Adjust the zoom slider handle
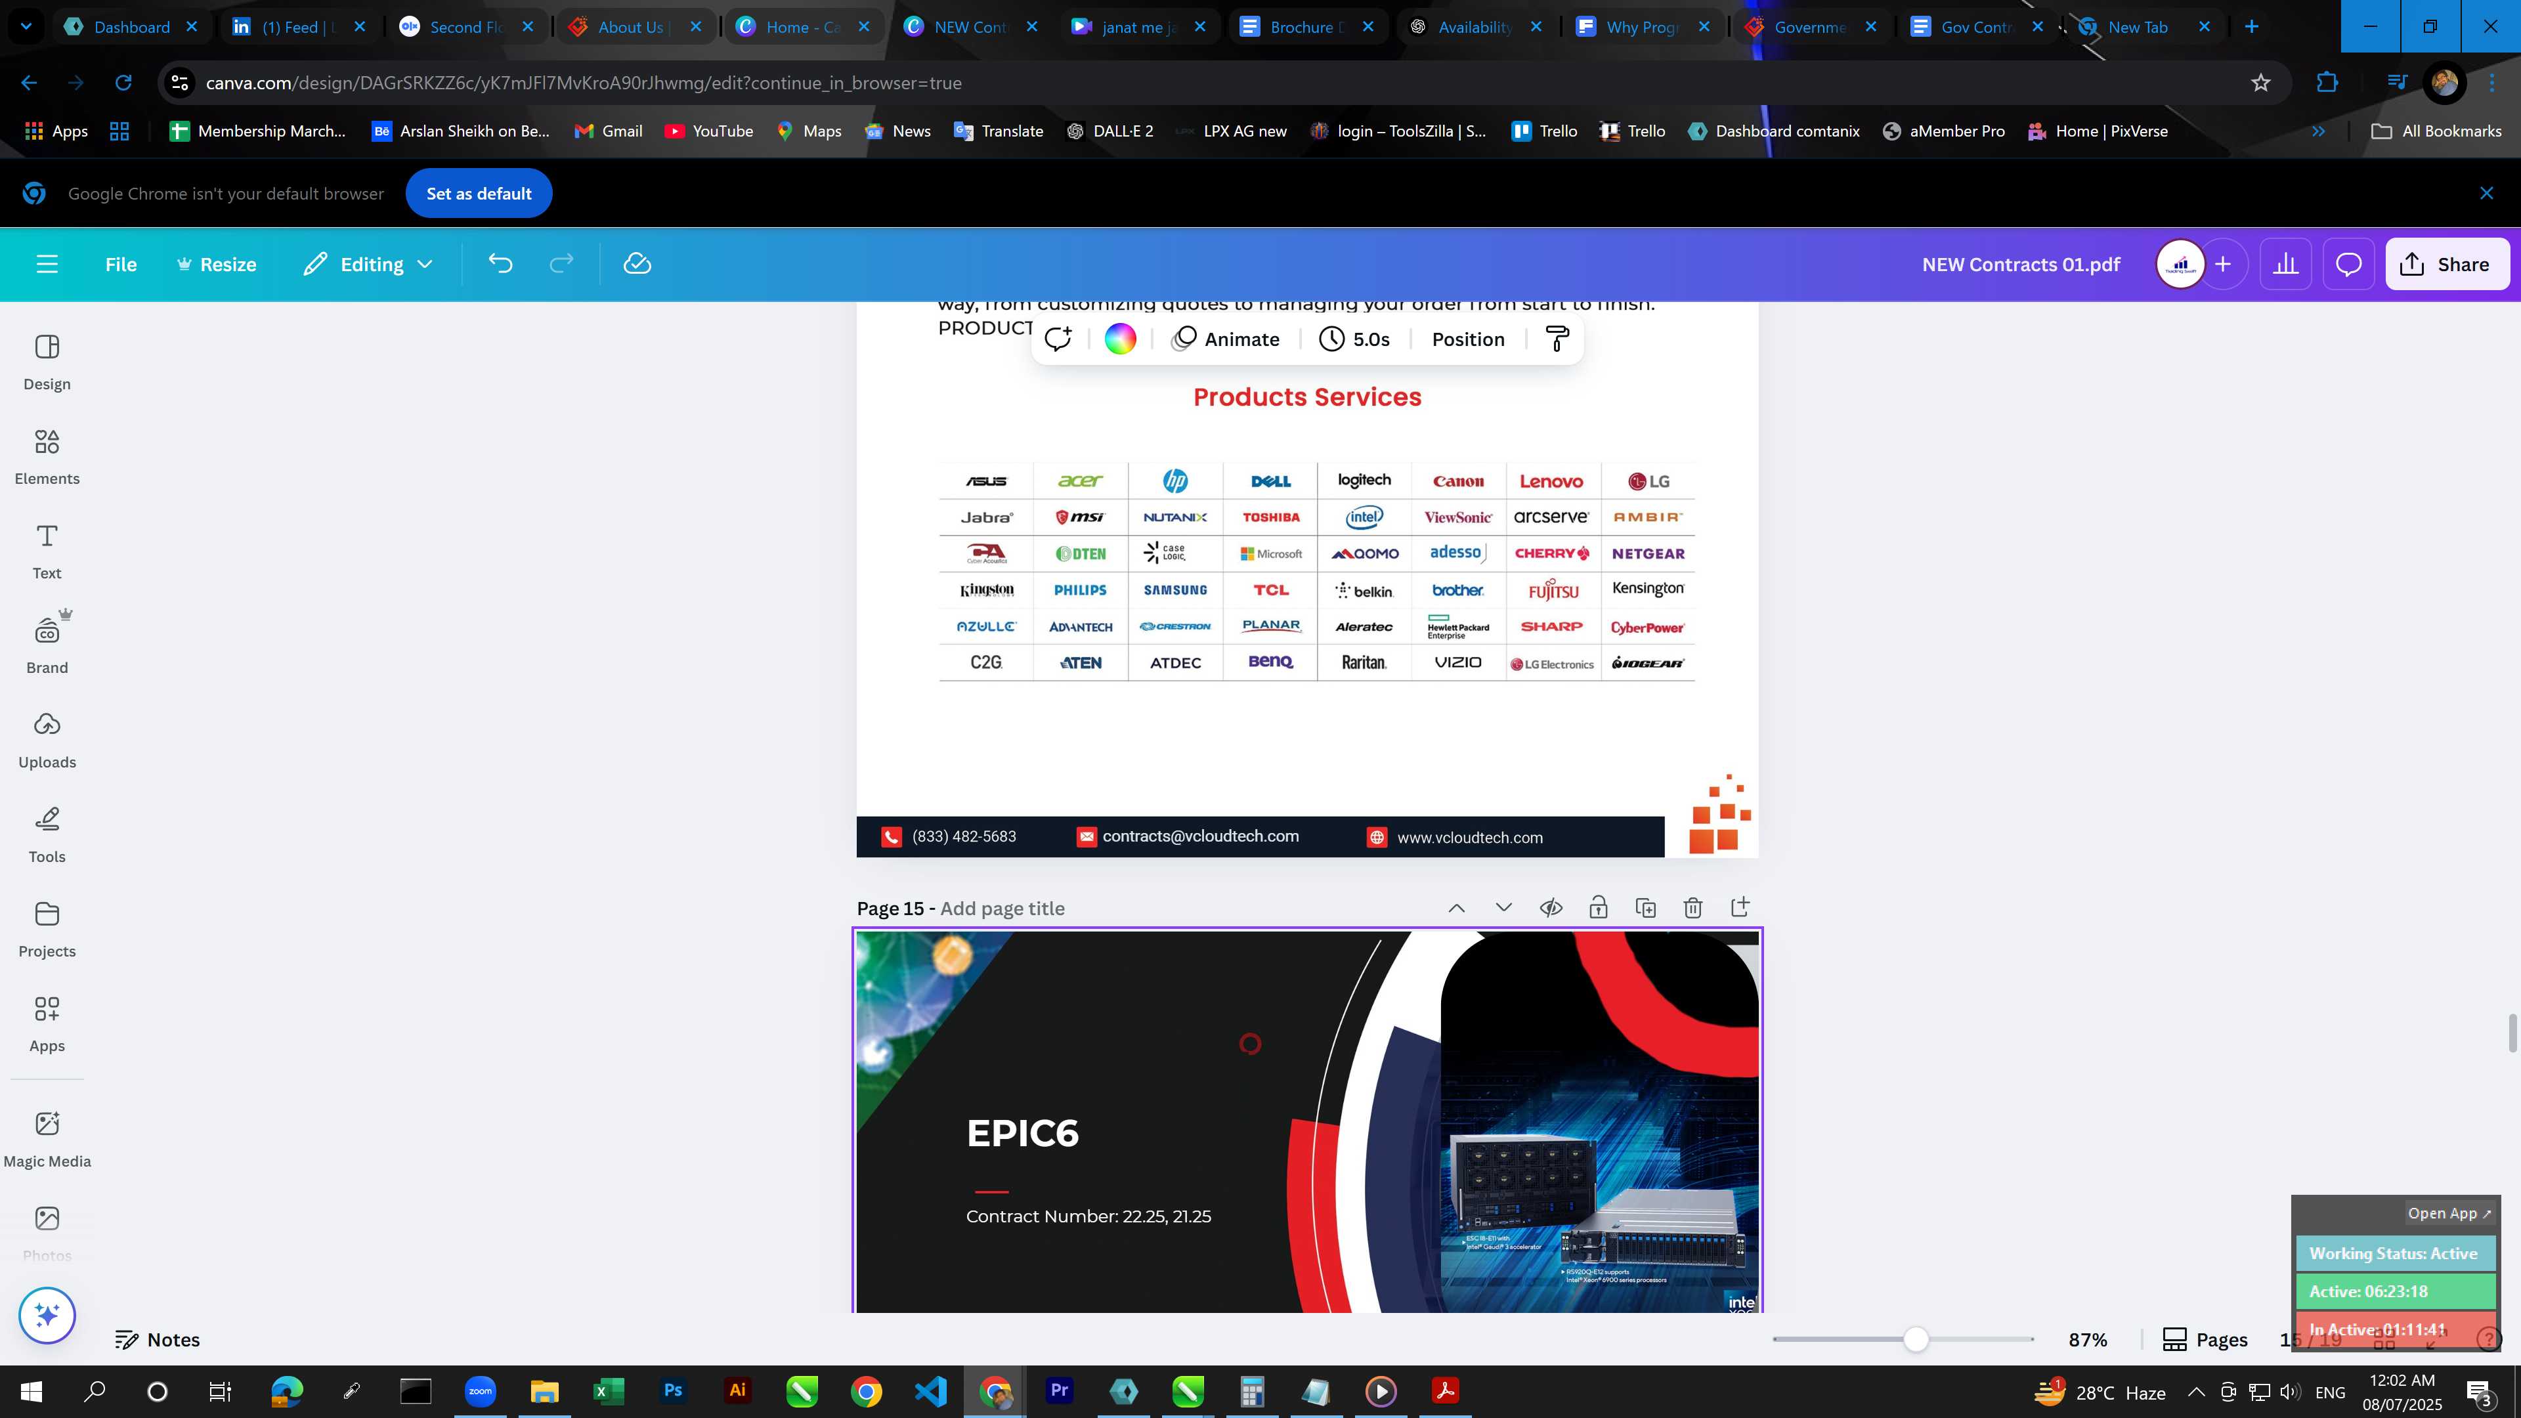 (x=1916, y=1340)
